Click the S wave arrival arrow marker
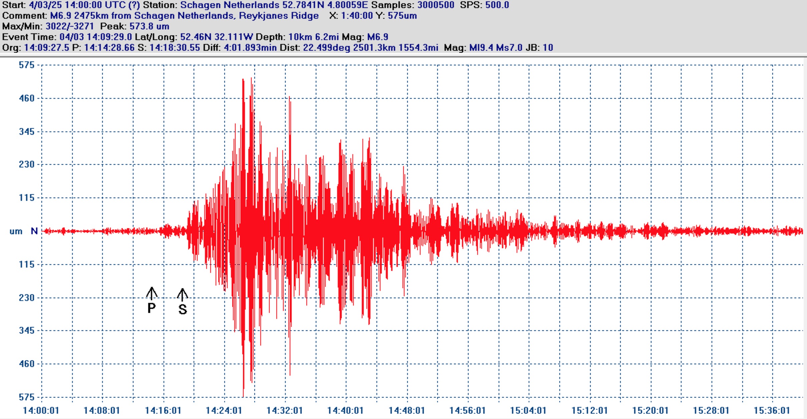 click(x=182, y=294)
